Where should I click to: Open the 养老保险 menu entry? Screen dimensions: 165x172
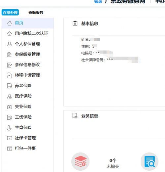28,86
